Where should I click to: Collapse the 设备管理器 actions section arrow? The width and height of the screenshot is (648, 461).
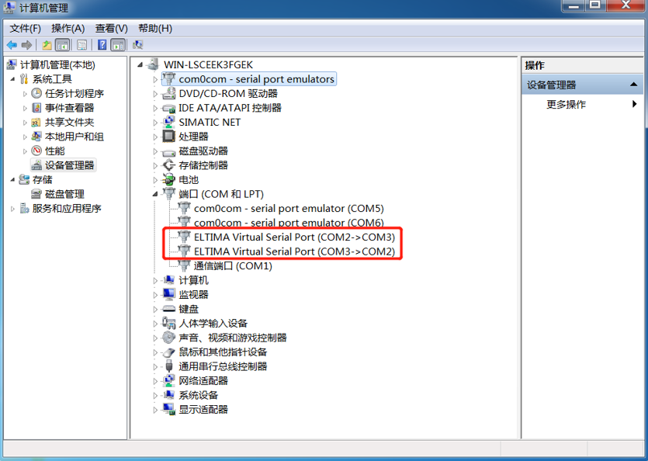click(633, 85)
